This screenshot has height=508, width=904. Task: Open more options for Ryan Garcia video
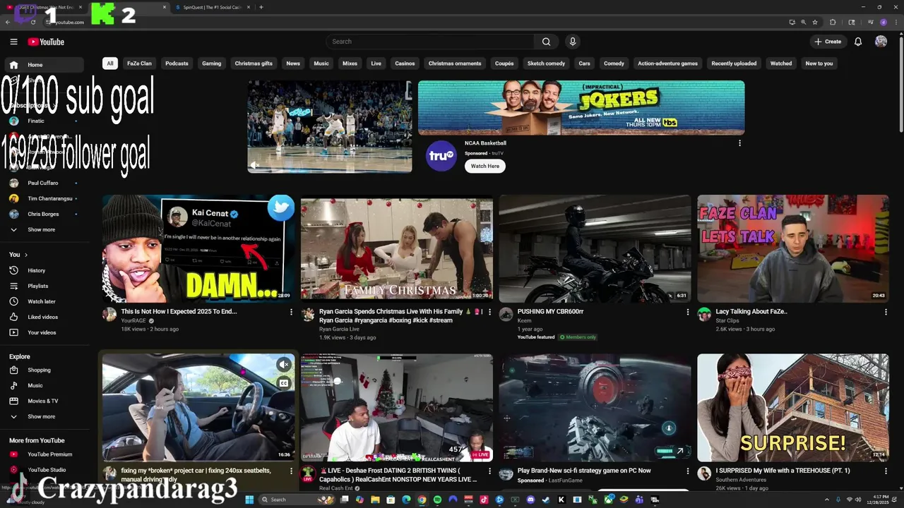[489, 312]
